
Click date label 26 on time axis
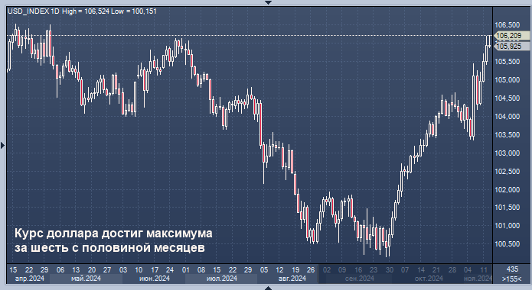[x=311, y=269]
